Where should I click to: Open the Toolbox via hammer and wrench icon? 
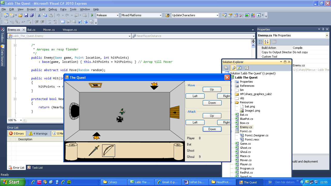pos(241,15)
